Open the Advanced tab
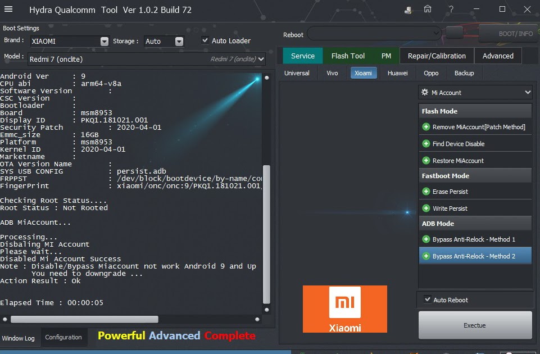The height and width of the screenshot is (354, 540). pyautogui.click(x=498, y=56)
